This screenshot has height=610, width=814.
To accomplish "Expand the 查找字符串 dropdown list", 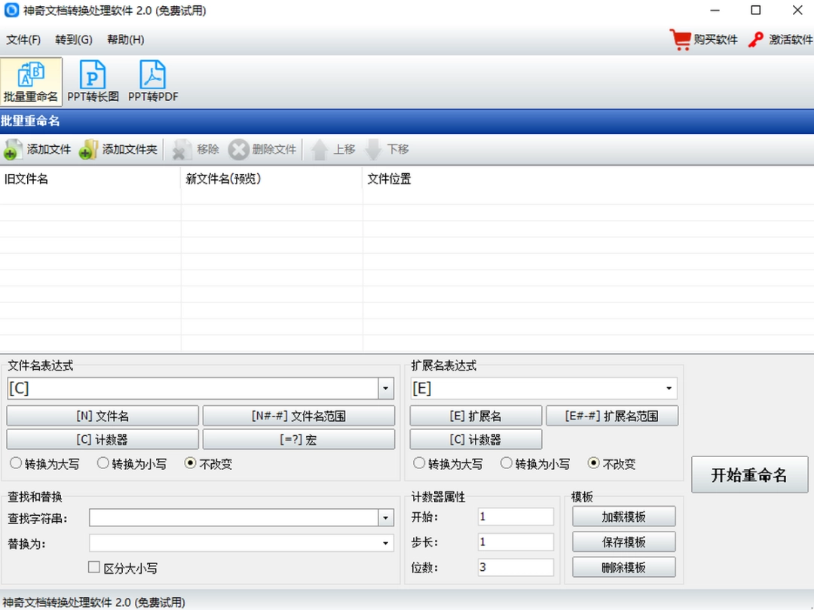I will click(385, 517).
